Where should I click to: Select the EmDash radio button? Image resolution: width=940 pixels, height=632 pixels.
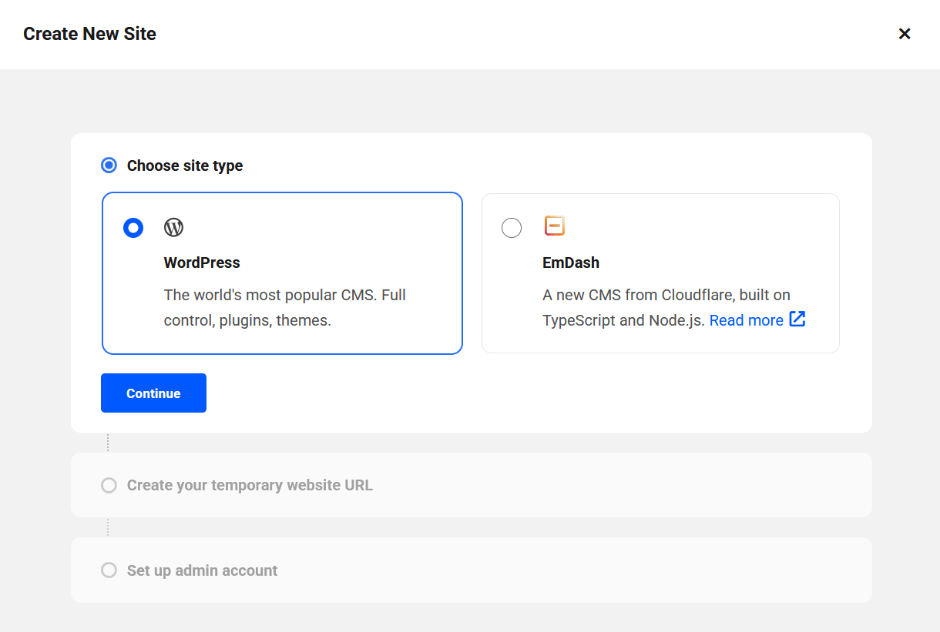coord(512,228)
